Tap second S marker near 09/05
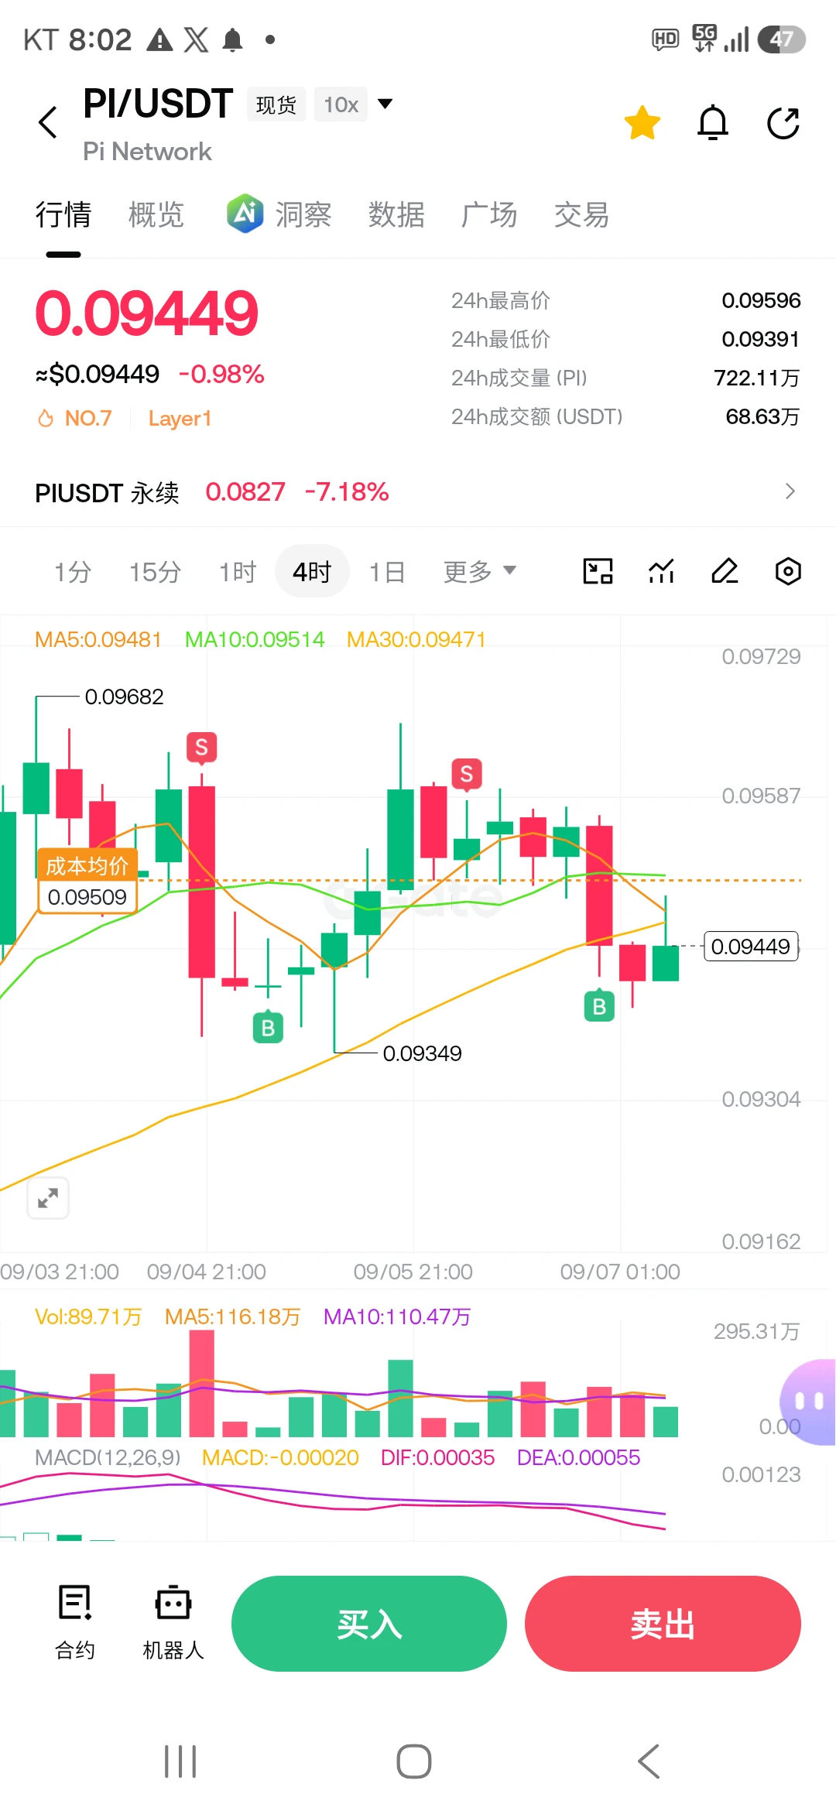This screenshot has width=836, height=1811. [x=467, y=774]
